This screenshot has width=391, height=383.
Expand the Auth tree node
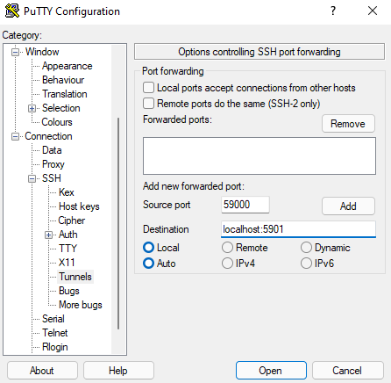[x=48, y=235]
